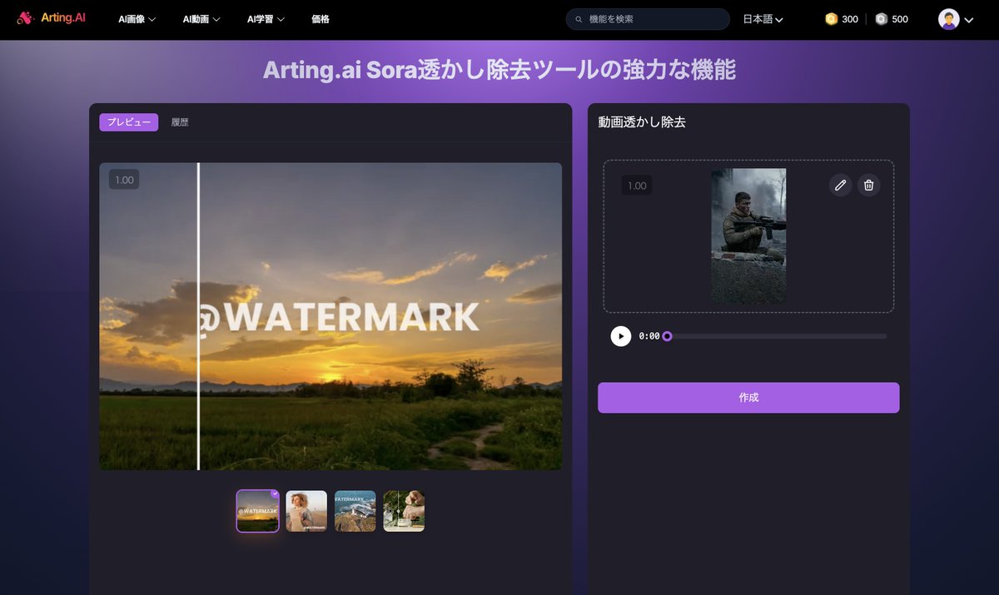Click the 0:00 time readout
Screen dimensions: 999x595
click(649, 336)
